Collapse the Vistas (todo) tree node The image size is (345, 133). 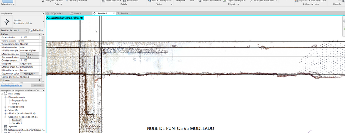coord(2,94)
